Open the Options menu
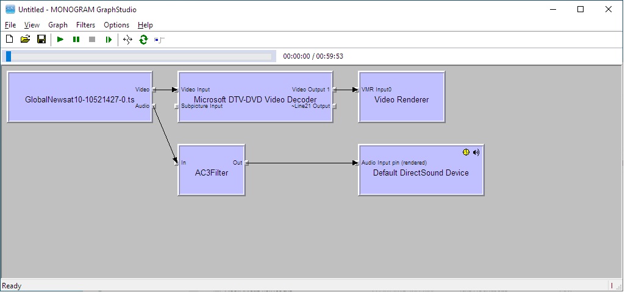625x292 pixels. 116,25
